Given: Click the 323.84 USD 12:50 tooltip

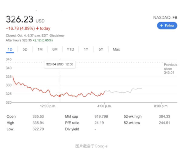Looking at the screenshot, I should point(60,64).
